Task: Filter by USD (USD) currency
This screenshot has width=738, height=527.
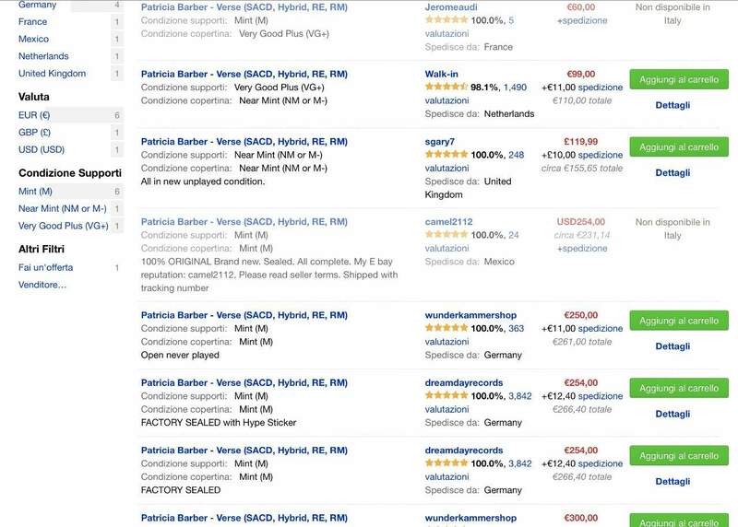Action: [42, 150]
